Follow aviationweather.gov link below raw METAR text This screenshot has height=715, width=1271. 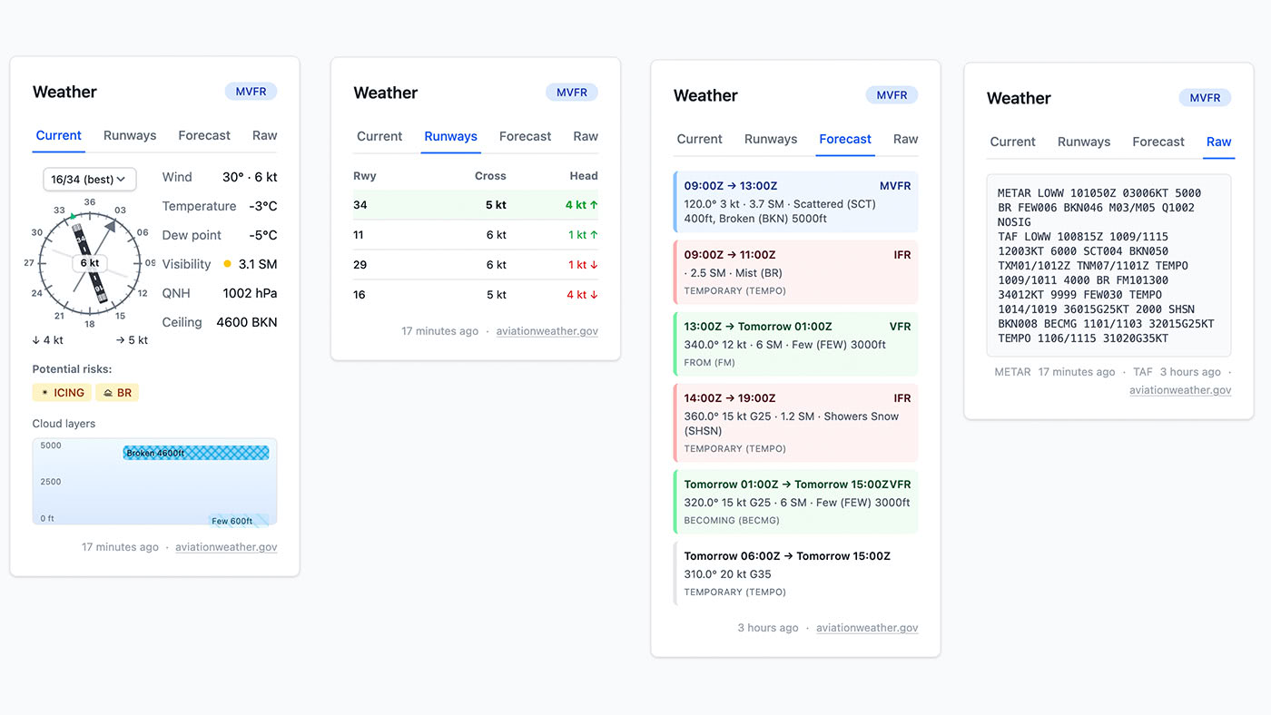[1180, 390]
